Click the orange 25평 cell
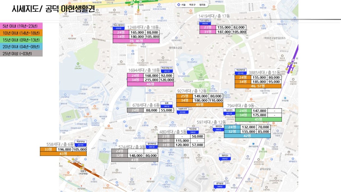Viewport: 341px width, 192px height. click(x=185, y=96)
